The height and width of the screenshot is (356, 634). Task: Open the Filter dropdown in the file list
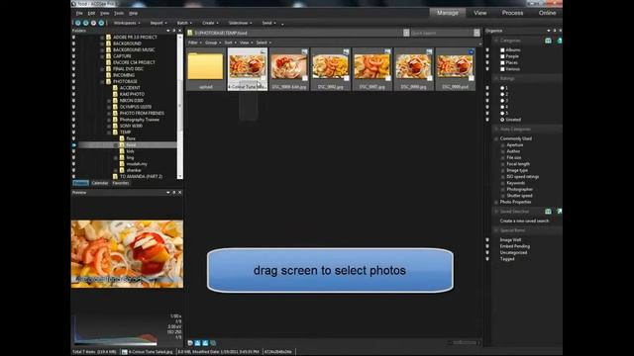click(194, 43)
